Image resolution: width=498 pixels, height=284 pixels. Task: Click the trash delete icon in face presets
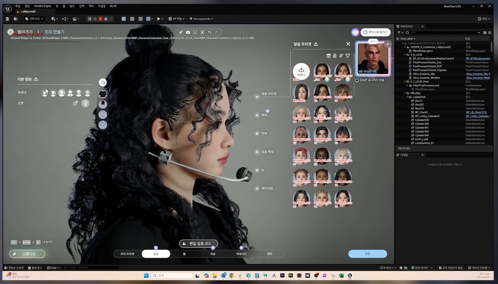pyautogui.click(x=334, y=56)
